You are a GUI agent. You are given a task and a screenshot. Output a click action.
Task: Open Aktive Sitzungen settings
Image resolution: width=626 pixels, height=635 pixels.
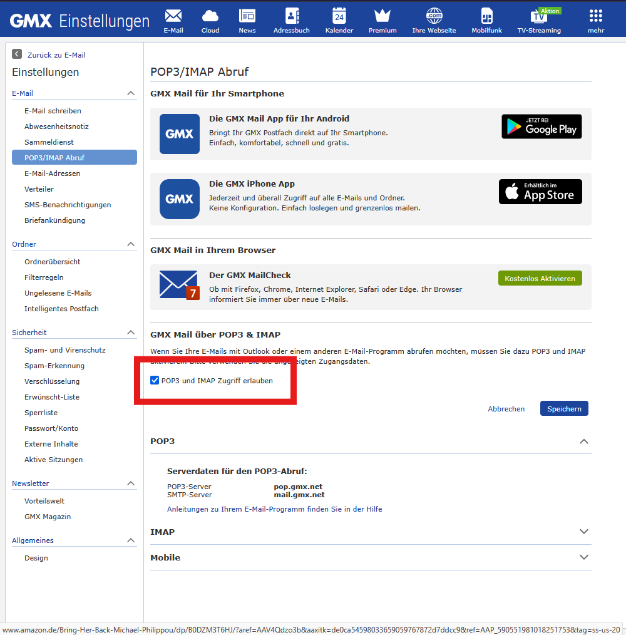pyautogui.click(x=53, y=460)
